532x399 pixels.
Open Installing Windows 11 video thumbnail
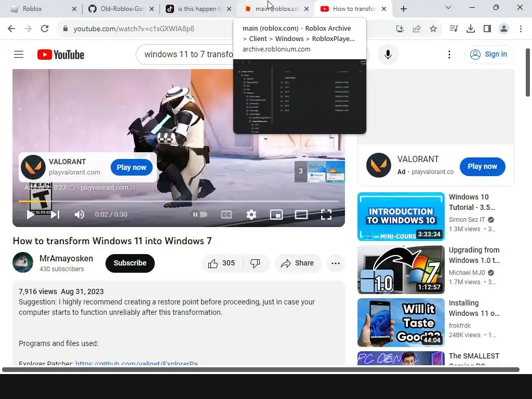401,322
